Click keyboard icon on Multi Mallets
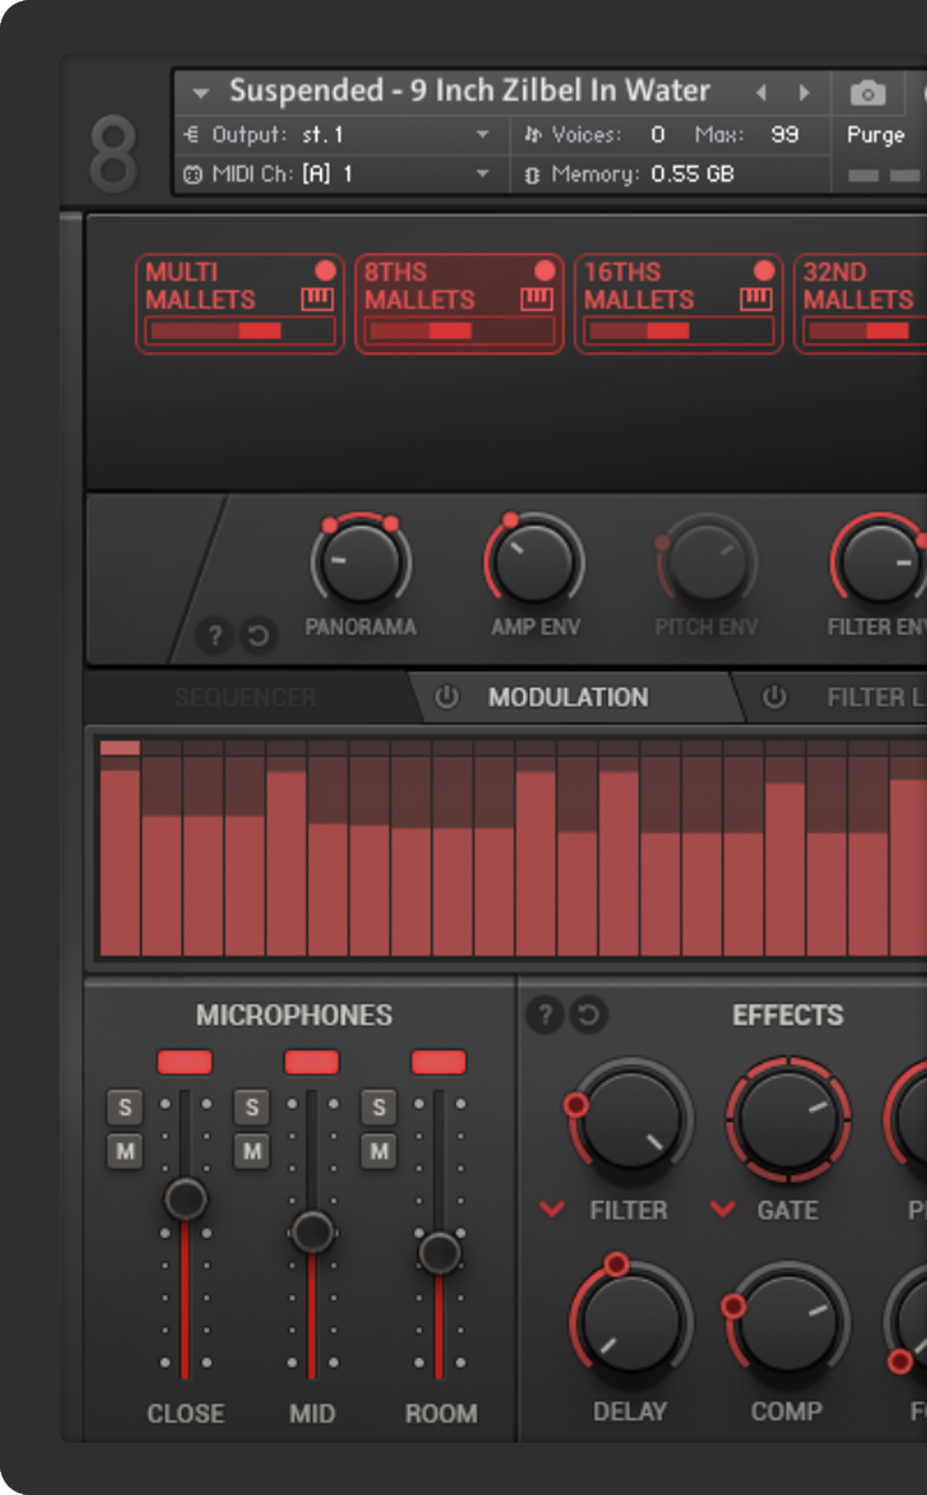The width and height of the screenshot is (927, 1495). pos(317,300)
